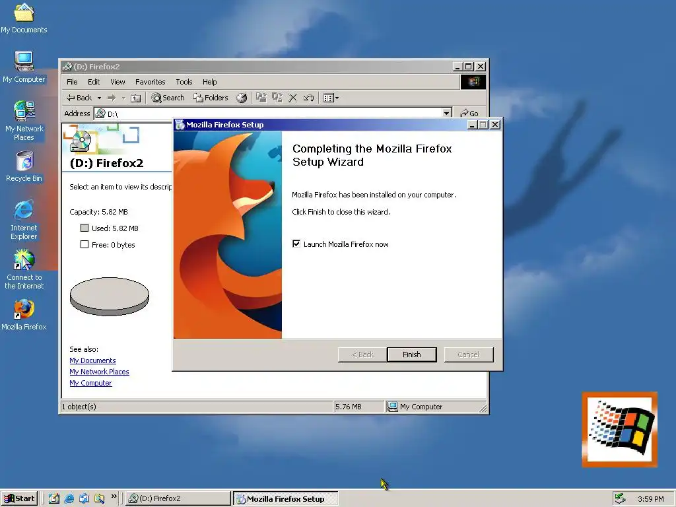Select the Internet Explorer desktop icon
Screen dimensions: 676x507
click(x=24, y=220)
